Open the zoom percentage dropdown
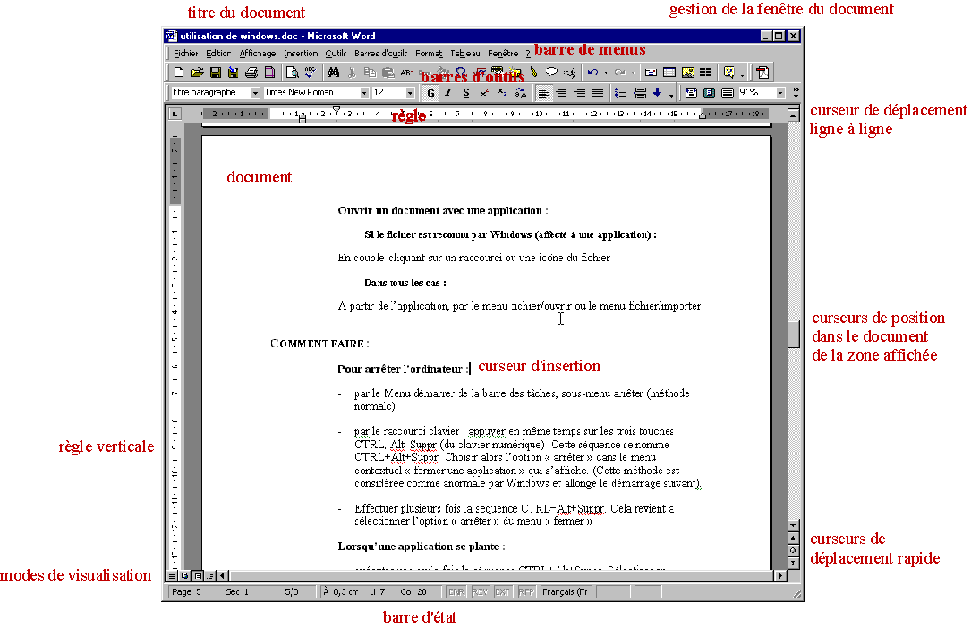 pos(780,93)
